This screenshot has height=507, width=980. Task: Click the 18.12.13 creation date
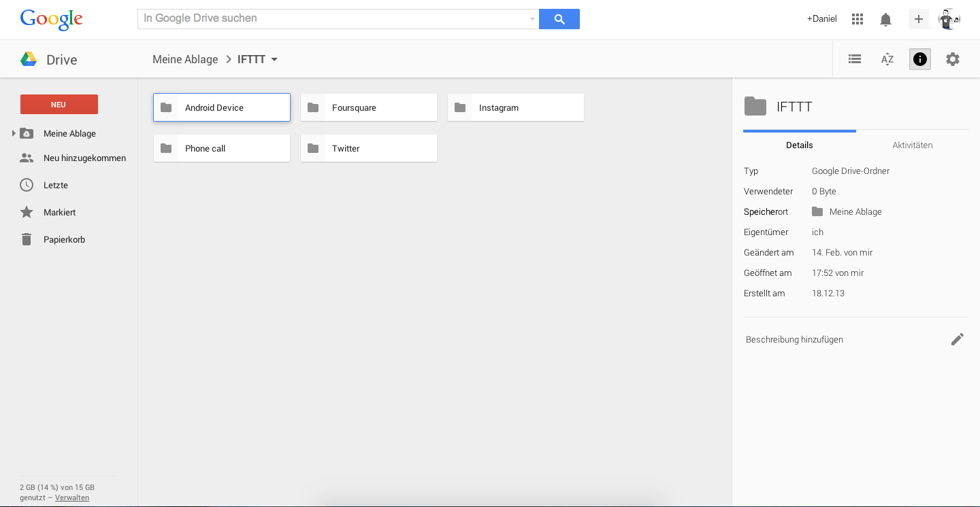828,293
